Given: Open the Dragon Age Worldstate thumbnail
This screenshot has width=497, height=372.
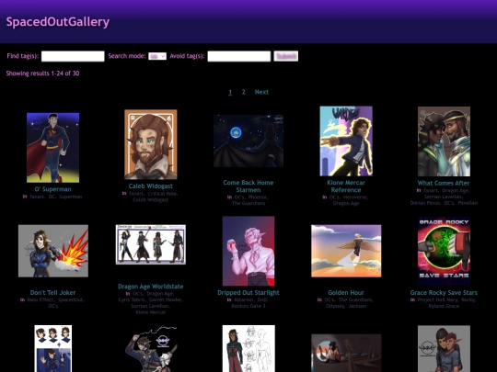Looking at the screenshot, I should (x=151, y=244).
